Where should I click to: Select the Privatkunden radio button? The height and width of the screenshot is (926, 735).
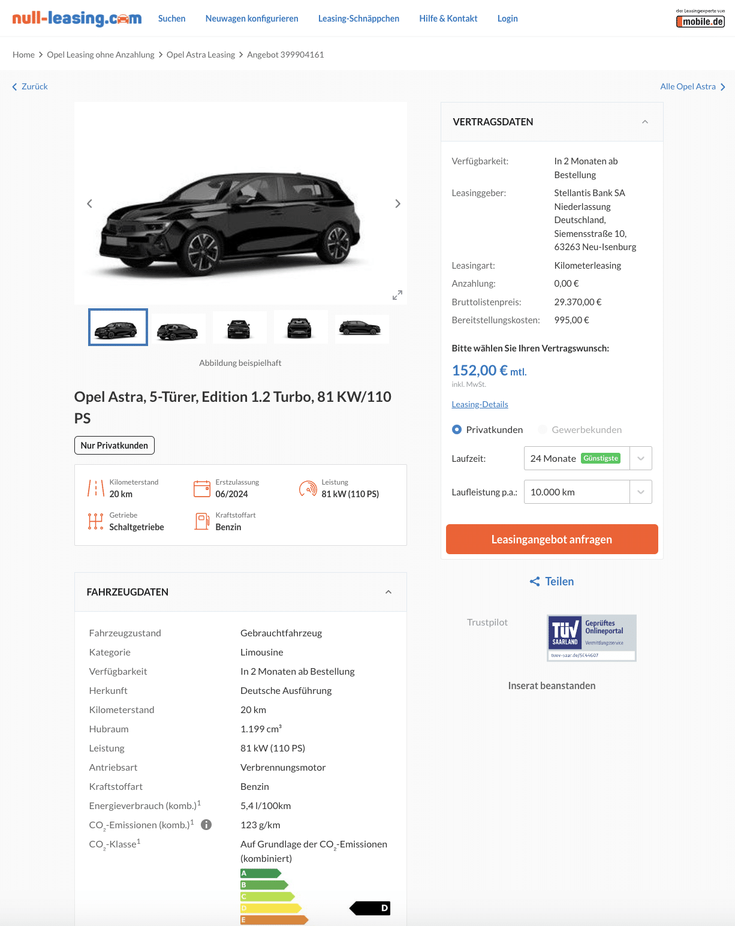[x=457, y=429]
